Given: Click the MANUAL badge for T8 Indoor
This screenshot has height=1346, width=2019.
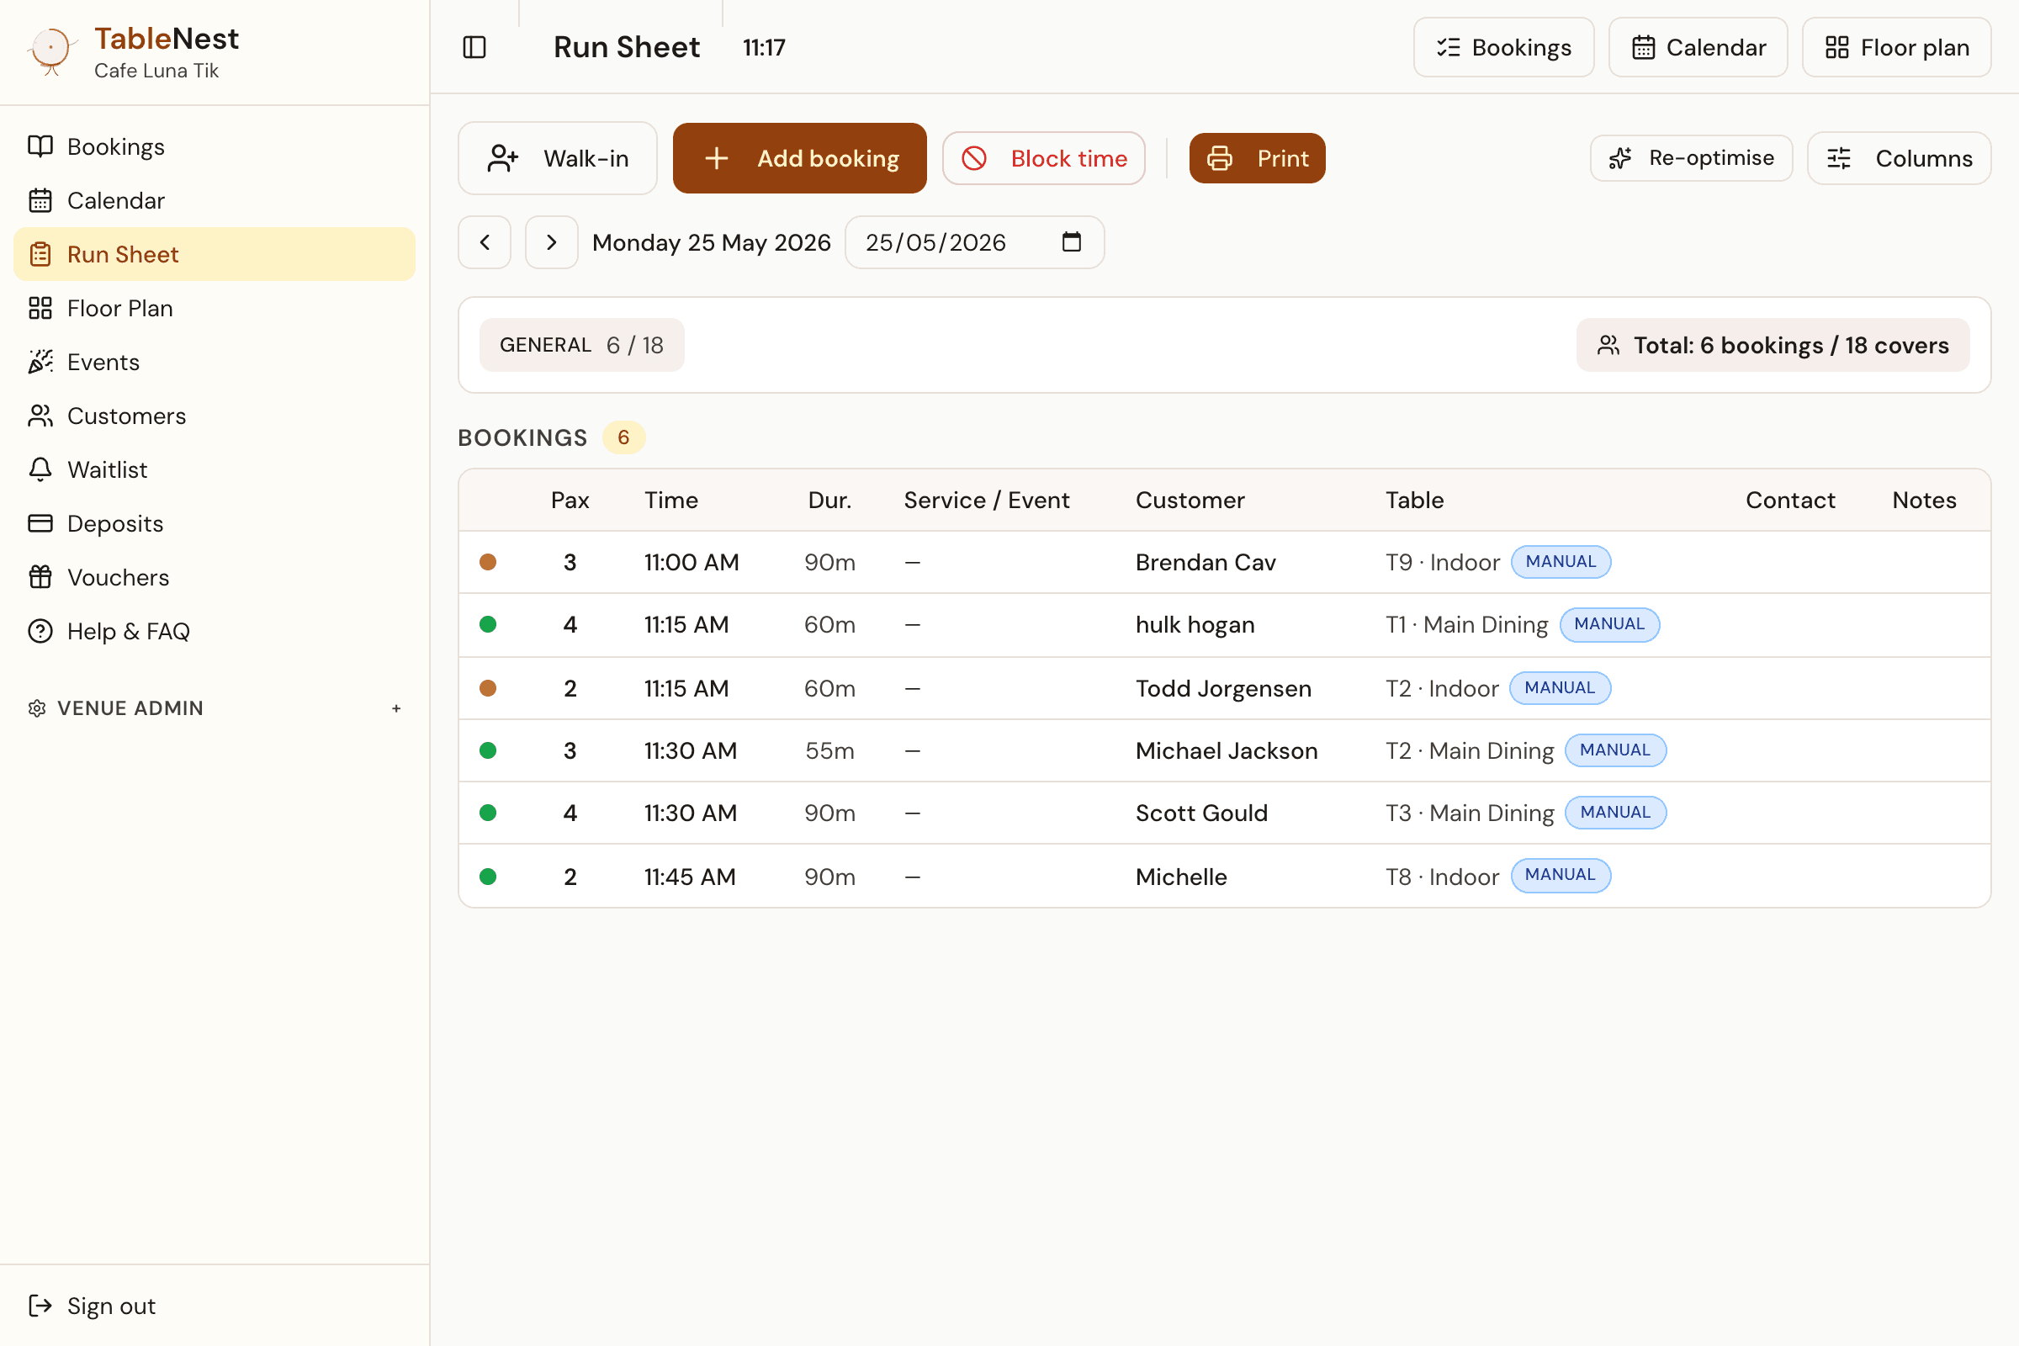Looking at the screenshot, I should pyautogui.click(x=1561, y=876).
